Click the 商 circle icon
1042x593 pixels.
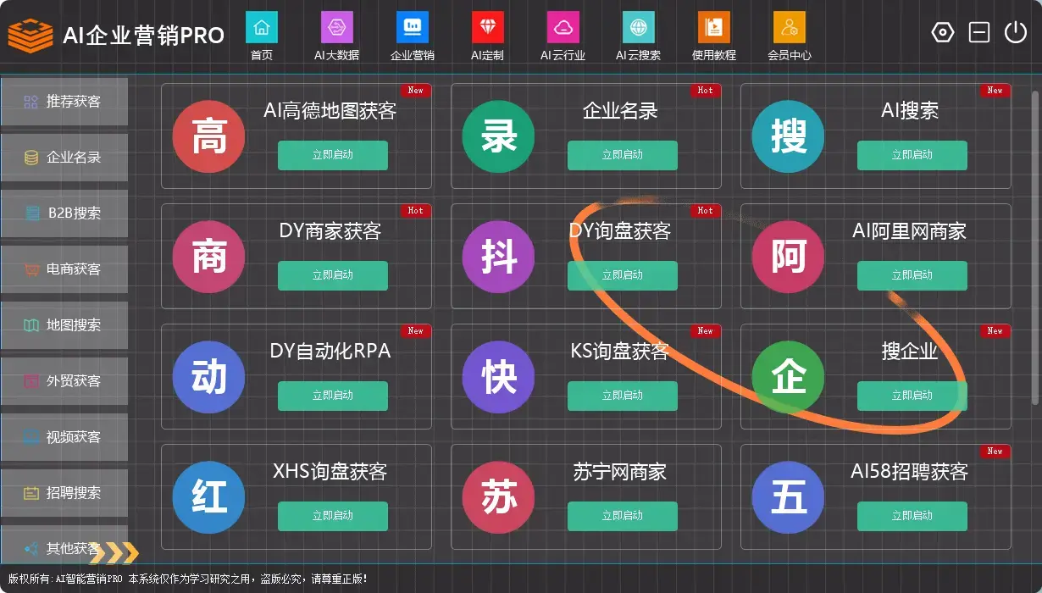pos(208,257)
